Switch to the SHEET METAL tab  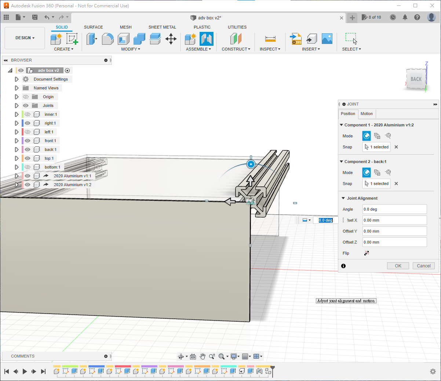pos(162,27)
